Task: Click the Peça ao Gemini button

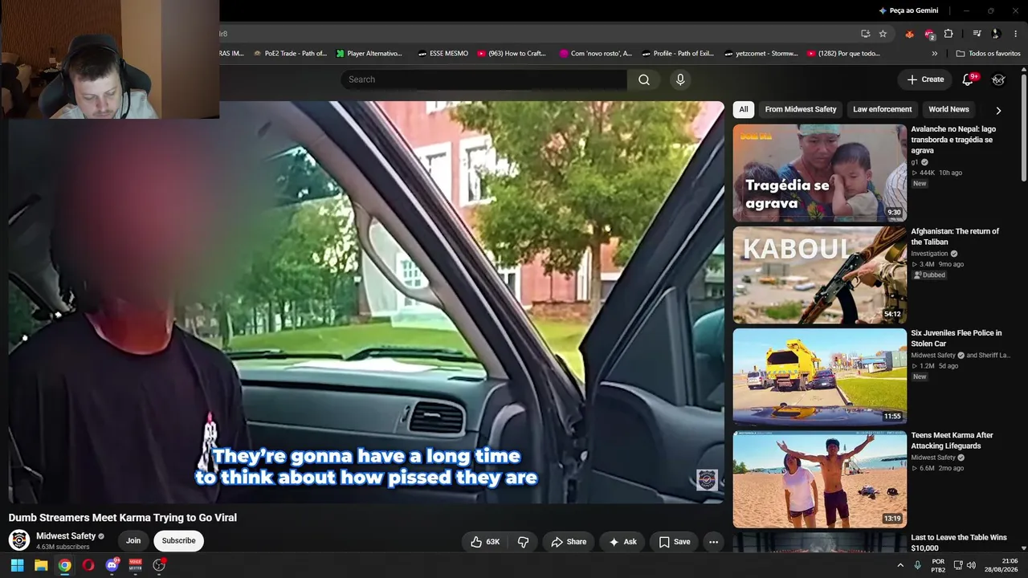Action: [x=908, y=10]
